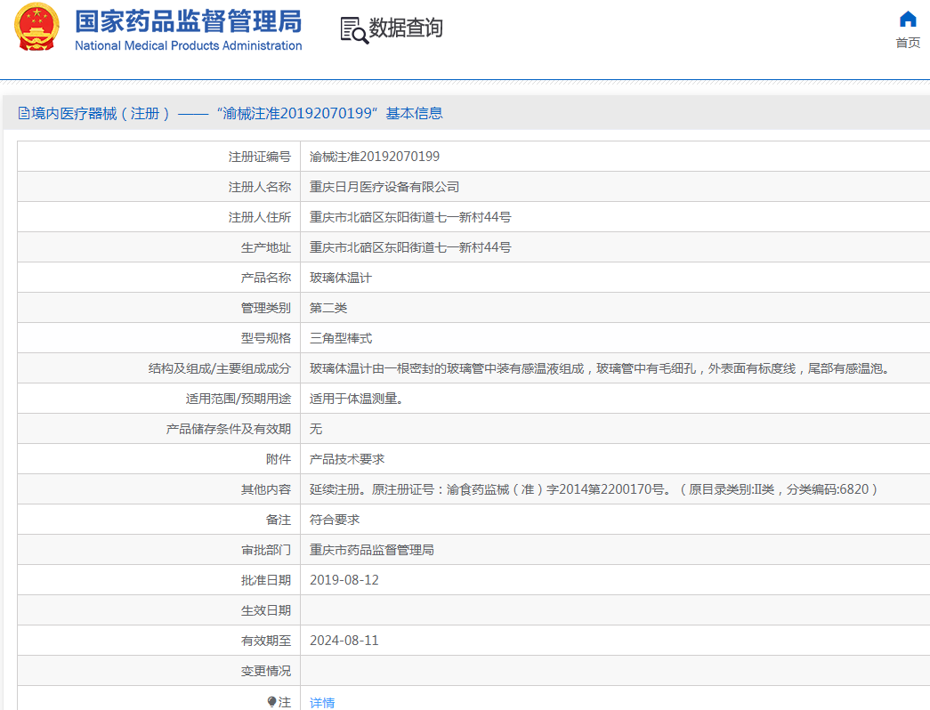Click the structure description starting 玻璃体温计由一根
Image resolution: width=930 pixels, height=710 pixels.
click(600, 368)
